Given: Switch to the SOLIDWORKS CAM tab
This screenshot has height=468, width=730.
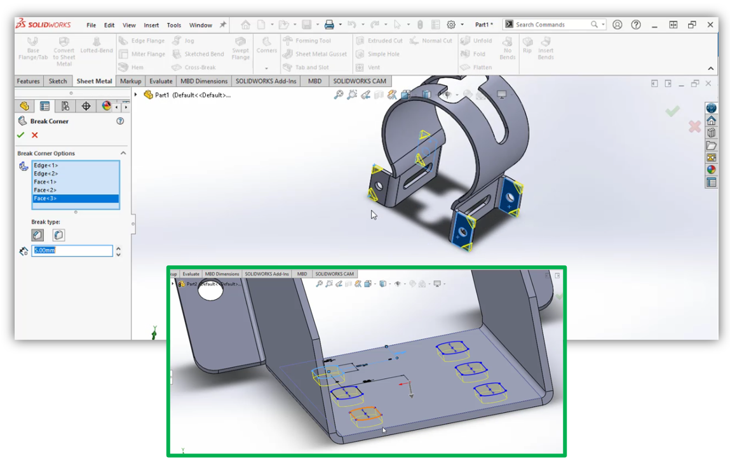Looking at the screenshot, I should tap(360, 81).
